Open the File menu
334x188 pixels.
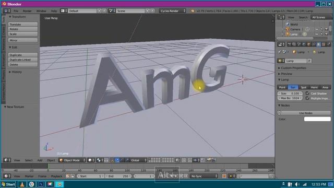(x=16, y=11)
